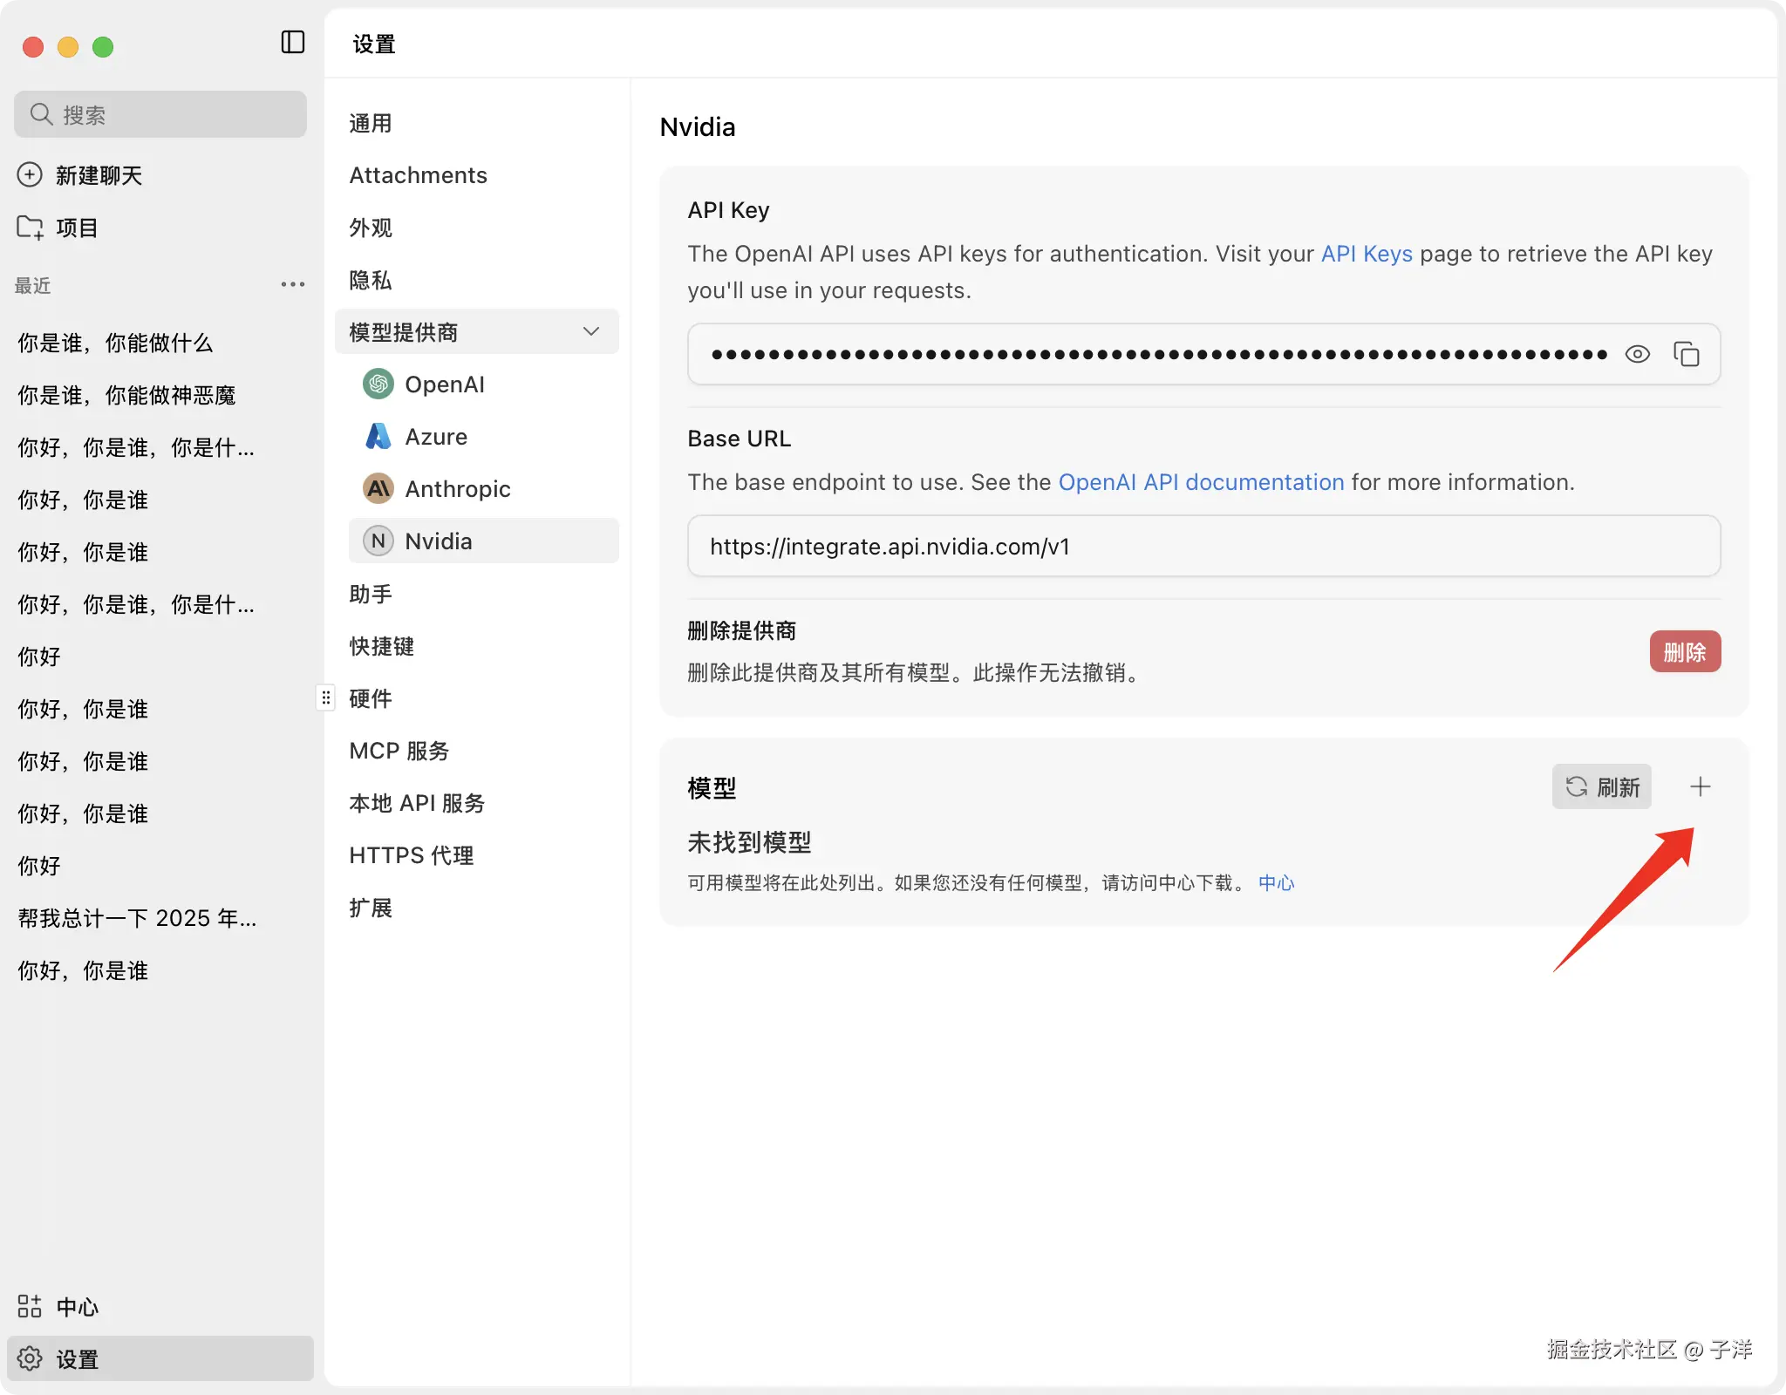Collapse the 模型提供商 section
The width and height of the screenshot is (1786, 1395).
point(590,331)
